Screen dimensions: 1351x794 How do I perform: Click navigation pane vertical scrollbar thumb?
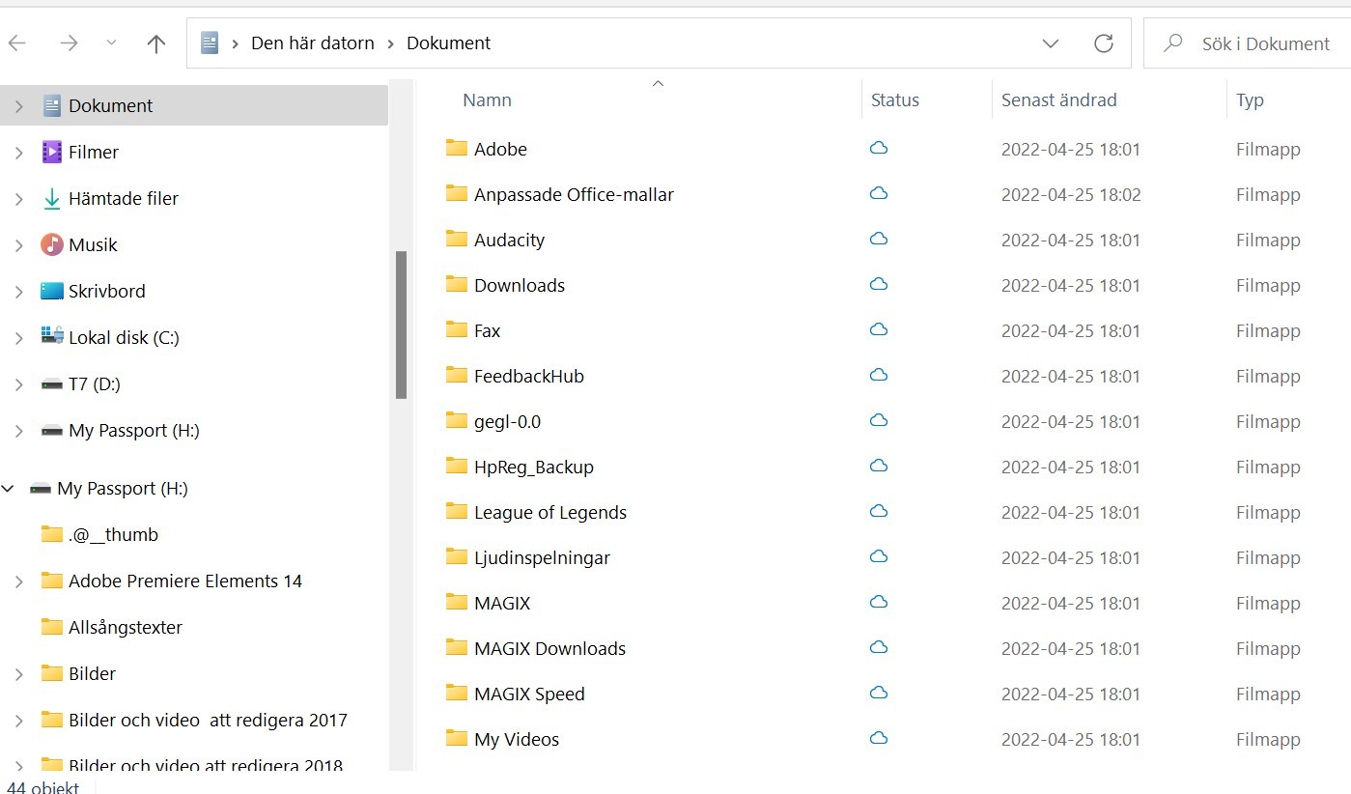[x=401, y=325]
